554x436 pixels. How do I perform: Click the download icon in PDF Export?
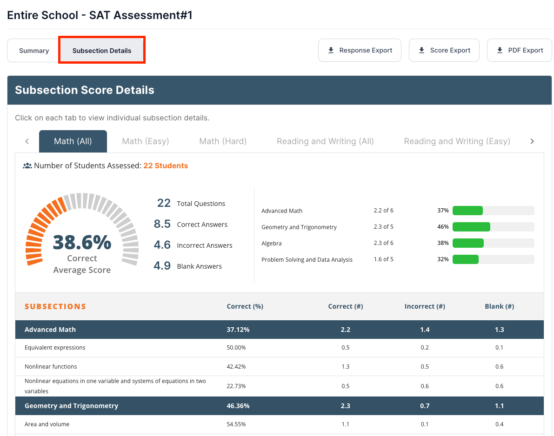click(x=500, y=50)
